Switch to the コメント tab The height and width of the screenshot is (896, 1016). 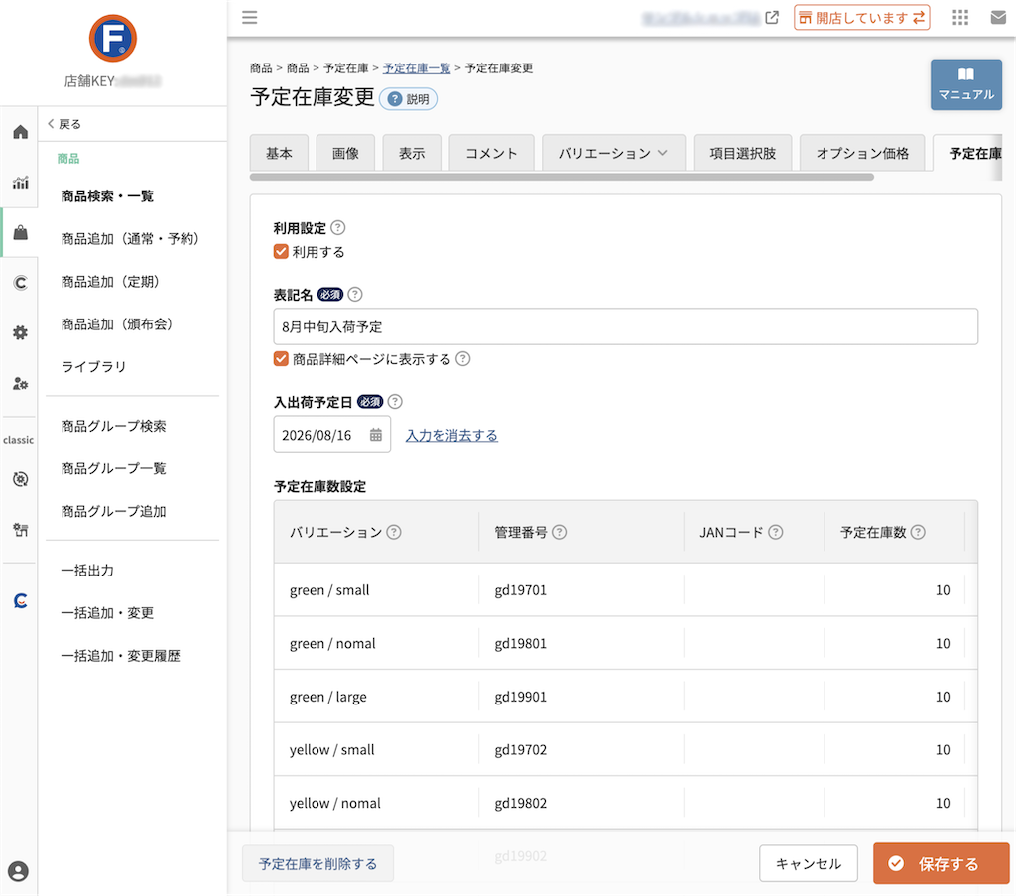tap(491, 153)
